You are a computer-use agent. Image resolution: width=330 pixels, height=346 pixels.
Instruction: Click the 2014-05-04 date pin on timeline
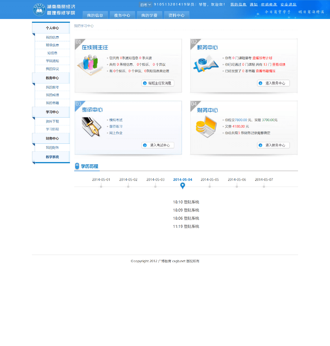(182, 186)
